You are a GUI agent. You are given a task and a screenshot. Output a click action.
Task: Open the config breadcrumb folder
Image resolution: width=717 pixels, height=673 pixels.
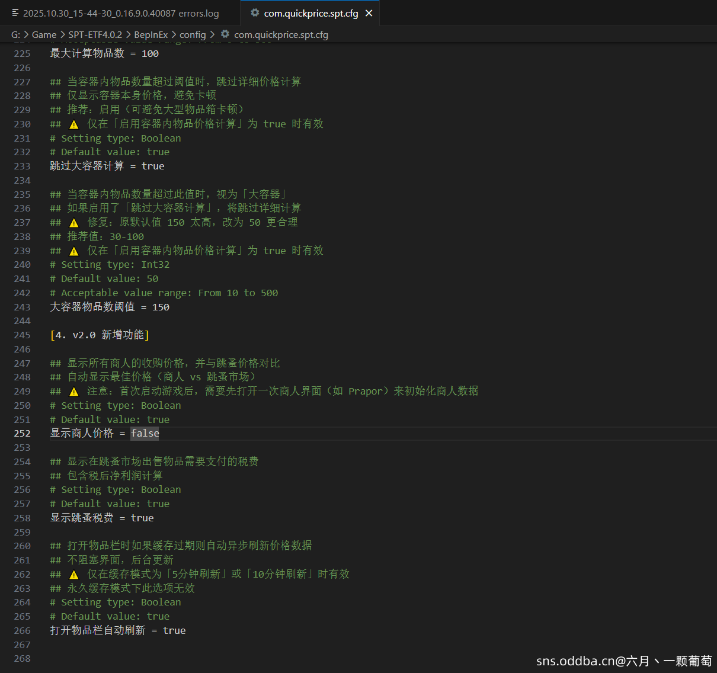tap(193, 35)
